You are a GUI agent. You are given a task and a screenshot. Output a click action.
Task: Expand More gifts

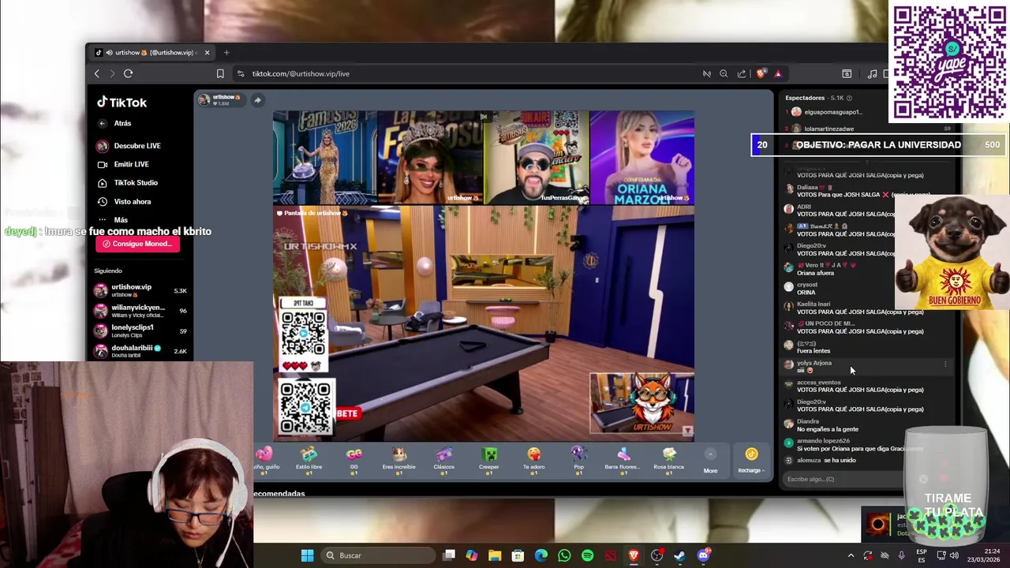click(x=710, y=461)
